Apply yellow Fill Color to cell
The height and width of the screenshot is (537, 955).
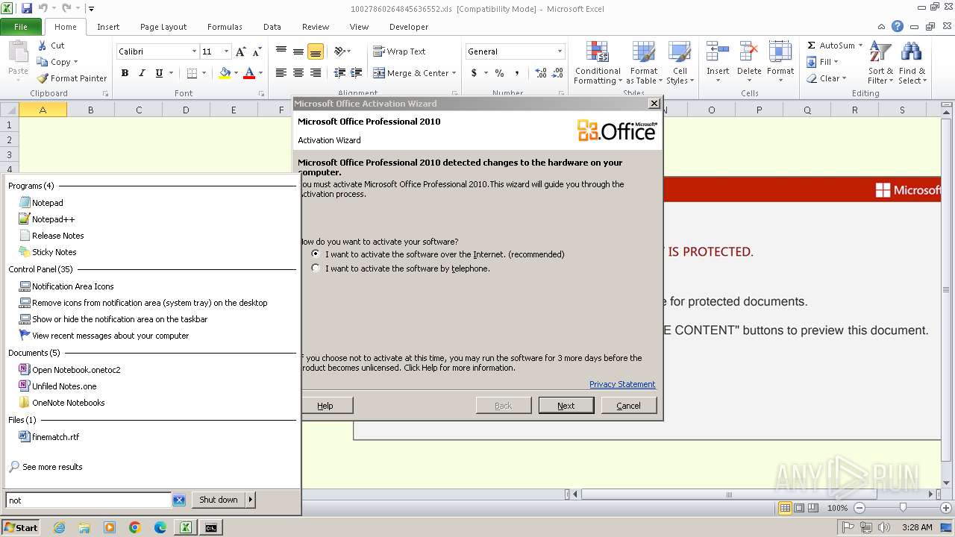coord(225,73)
